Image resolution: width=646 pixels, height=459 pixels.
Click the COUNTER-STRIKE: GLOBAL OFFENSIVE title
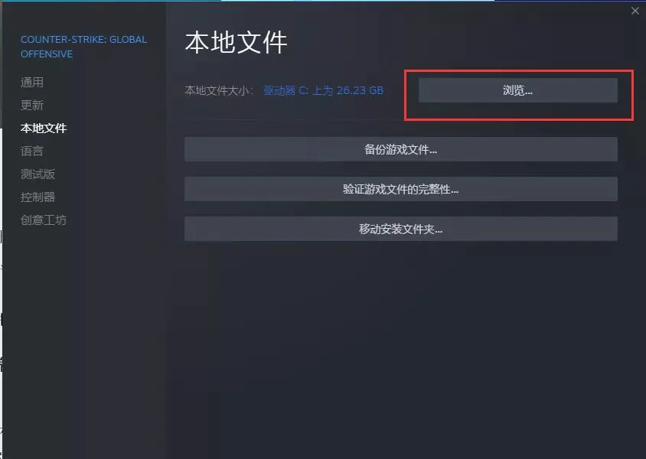(83, 47)
